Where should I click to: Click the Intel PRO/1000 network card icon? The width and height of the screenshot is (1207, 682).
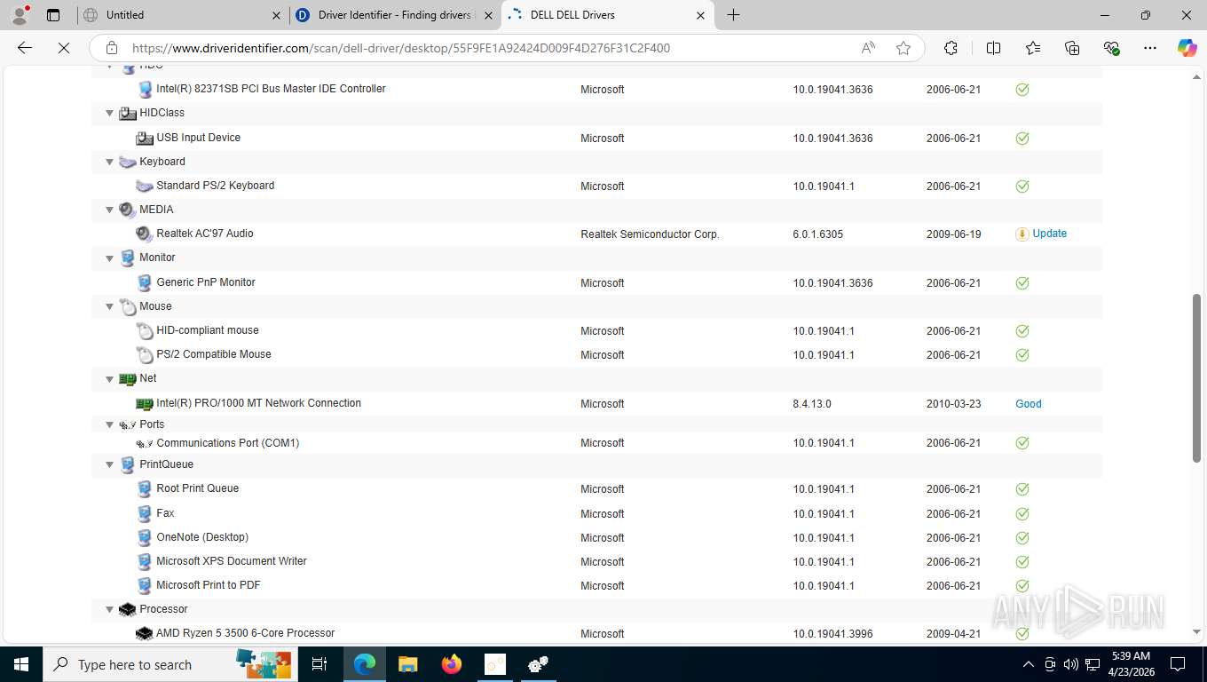(x=144, y=403)
